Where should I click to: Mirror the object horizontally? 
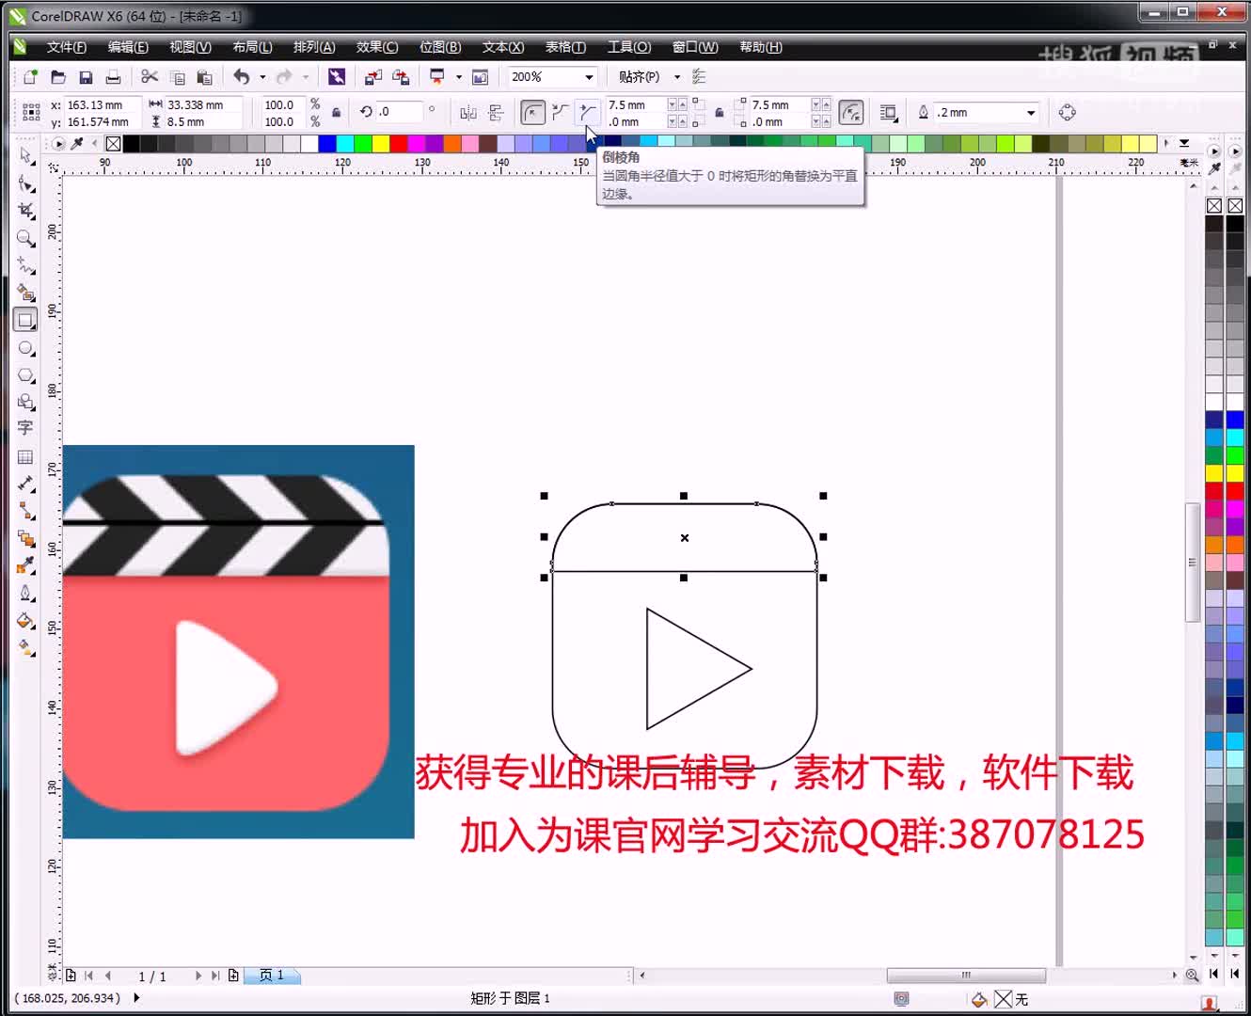[467, 113]
